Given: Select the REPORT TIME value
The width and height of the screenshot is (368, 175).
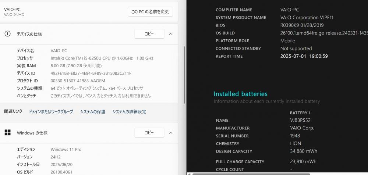Looking at the screenshot, I should point(304,56).
